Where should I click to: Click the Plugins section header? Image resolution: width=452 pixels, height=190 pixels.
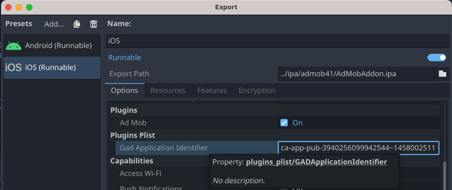(x=124, y=110)
